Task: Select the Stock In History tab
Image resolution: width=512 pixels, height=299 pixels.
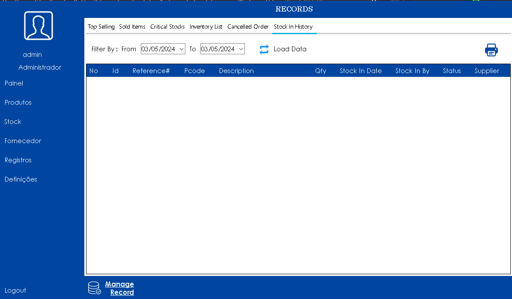Action: coord(293,26)
